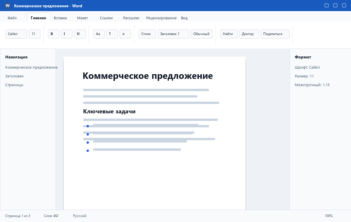Viewport: 351px width, 222px height.
Task: Switch to the Главная tab
Action: 38,18
